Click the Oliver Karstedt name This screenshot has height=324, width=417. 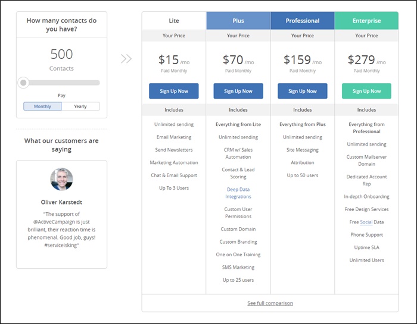tap(61, 202)
